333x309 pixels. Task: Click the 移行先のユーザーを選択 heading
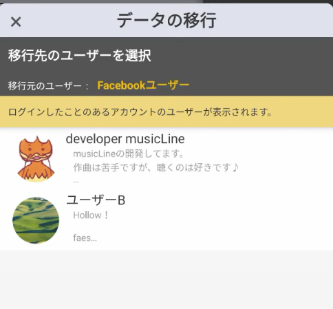click(80, 56)
